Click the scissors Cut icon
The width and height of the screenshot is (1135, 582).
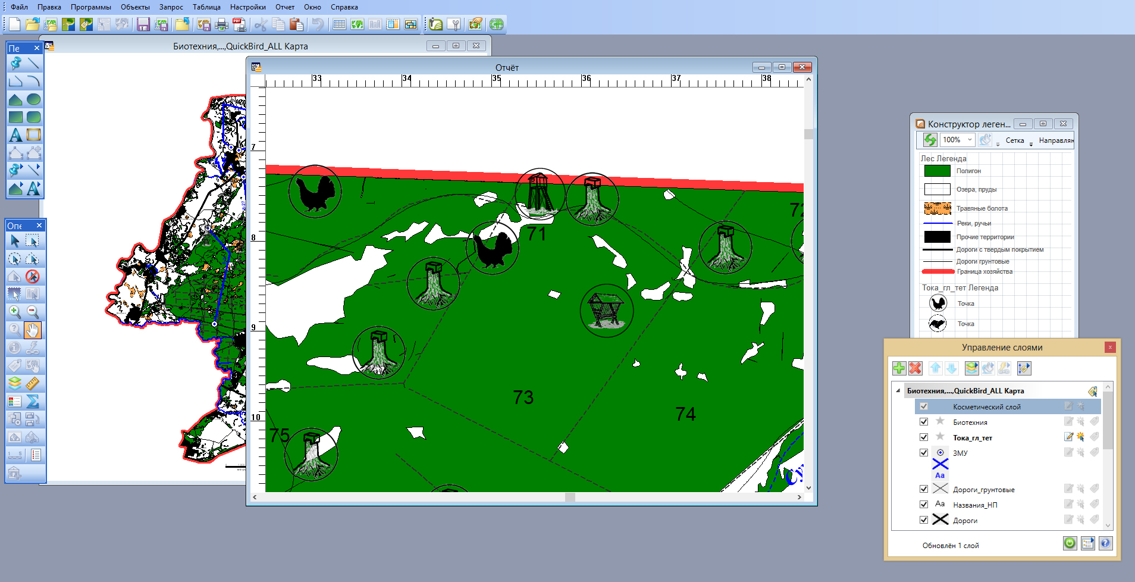(261, 24)
